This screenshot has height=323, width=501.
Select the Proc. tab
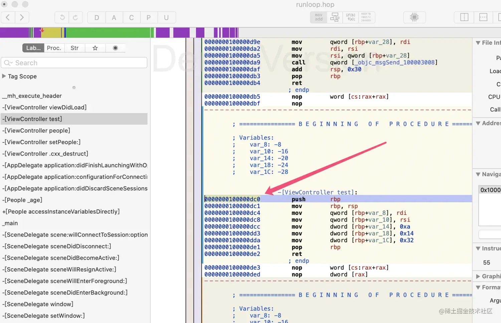point(54,48)
